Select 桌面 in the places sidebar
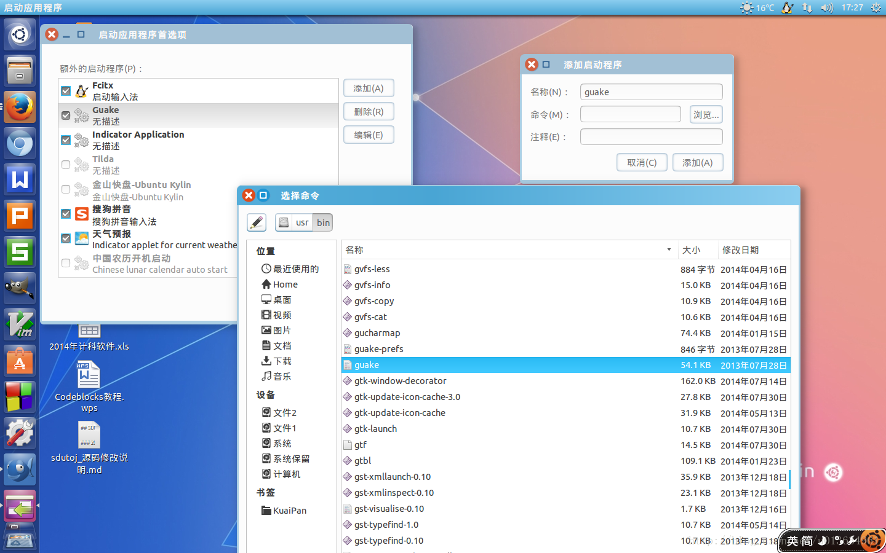The image size is (886, 553). click(x=276, y=300)
